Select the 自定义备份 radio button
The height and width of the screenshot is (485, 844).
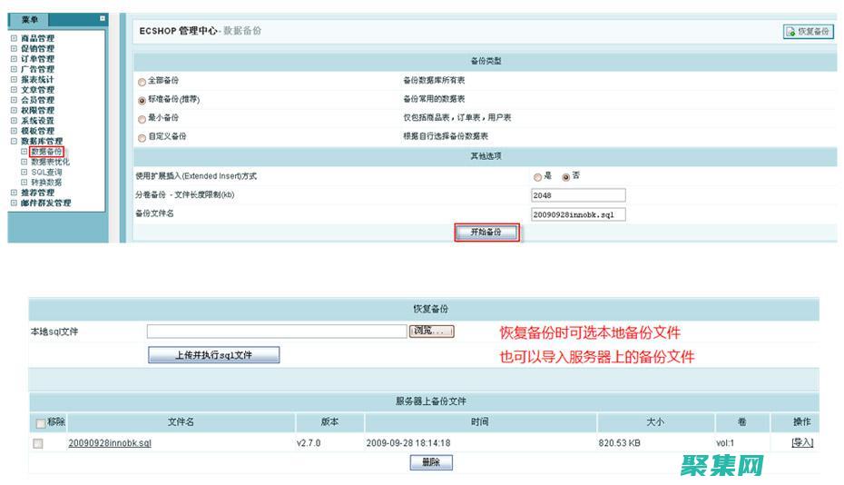(142, 137)
